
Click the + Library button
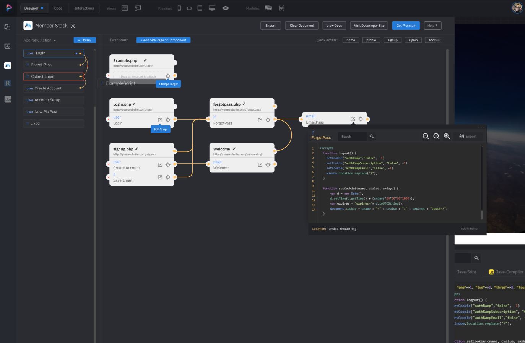(x=85, y=40)
